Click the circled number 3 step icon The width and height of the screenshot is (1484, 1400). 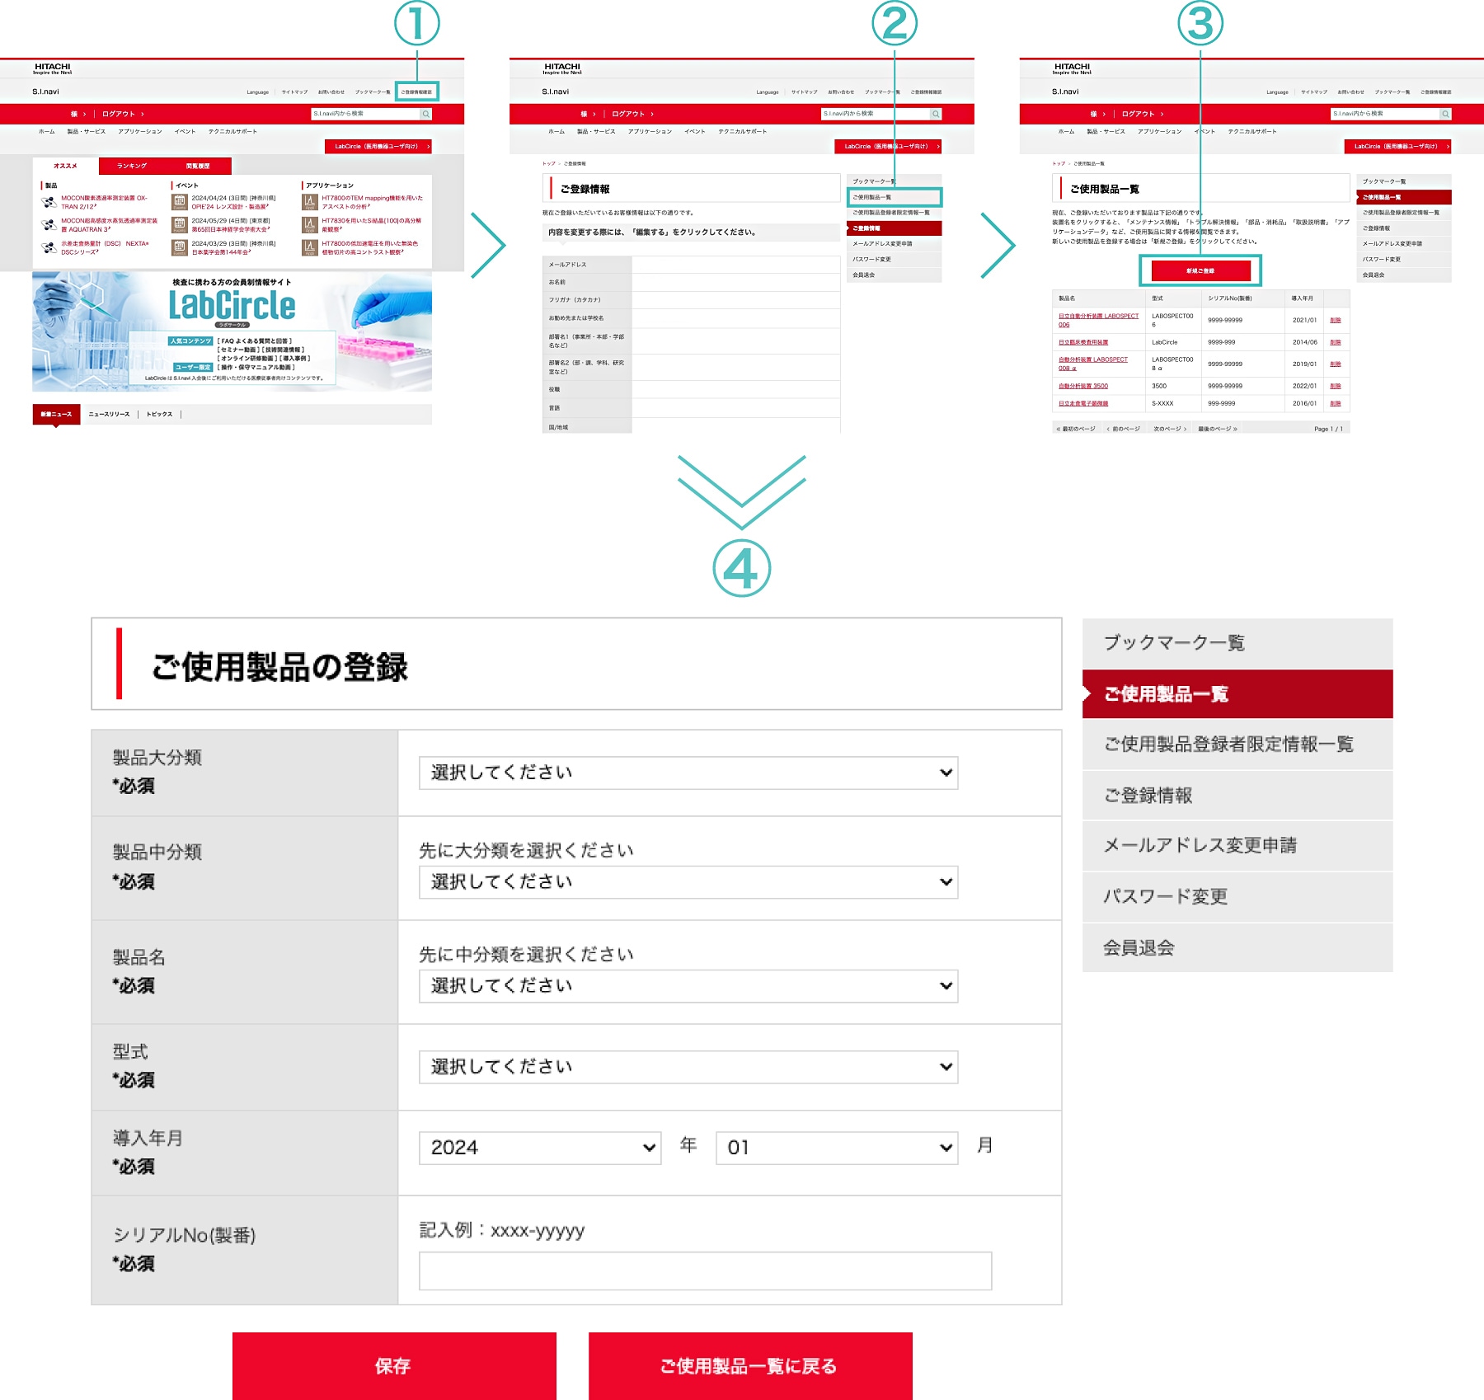tap(1200, 24)
